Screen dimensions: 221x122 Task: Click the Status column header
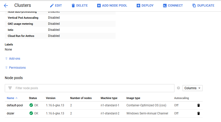33,98
